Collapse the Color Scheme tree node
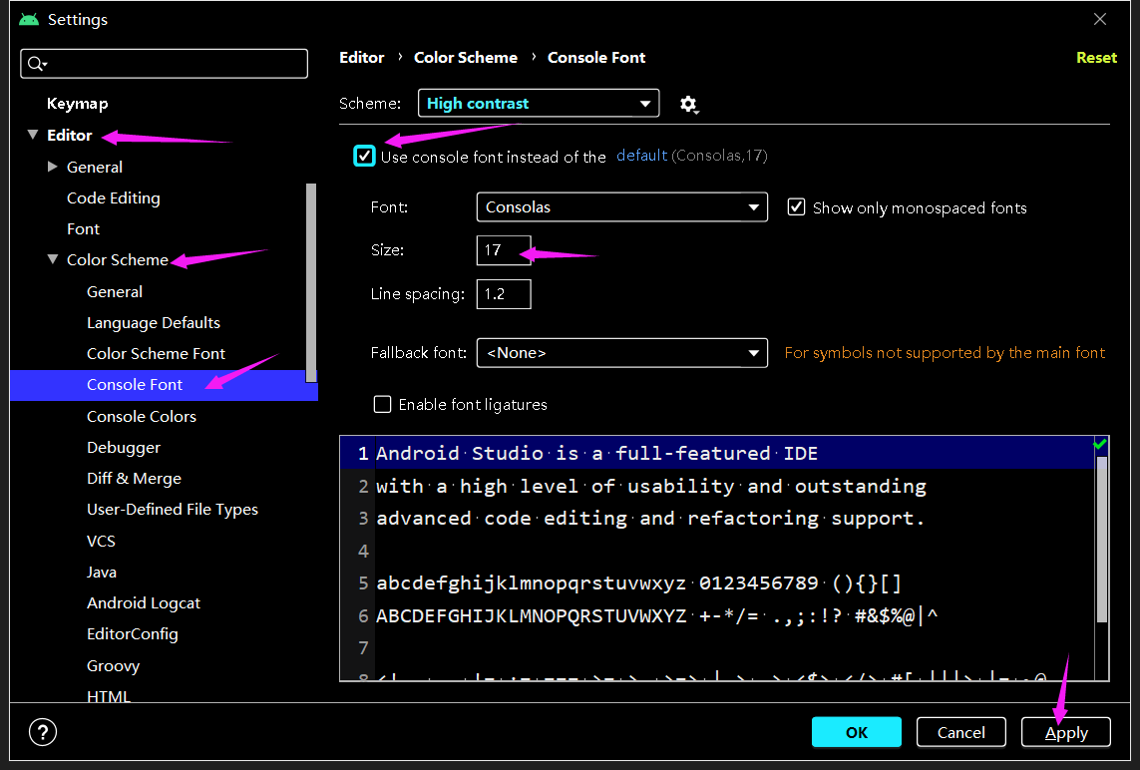Screen dimensions: 1140x770 point(52,259)
